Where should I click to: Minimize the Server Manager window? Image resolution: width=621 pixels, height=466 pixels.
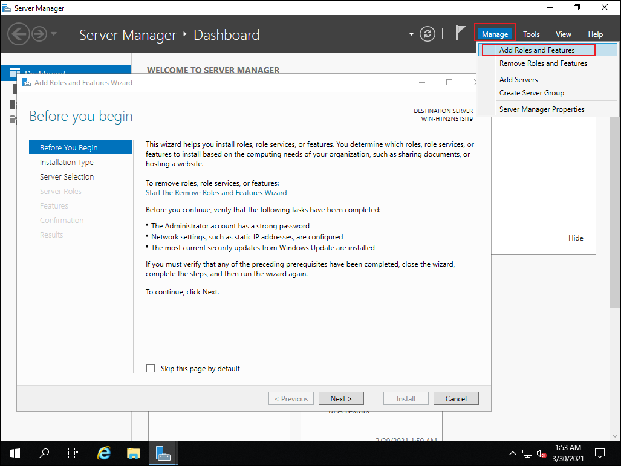coord(549,7)
